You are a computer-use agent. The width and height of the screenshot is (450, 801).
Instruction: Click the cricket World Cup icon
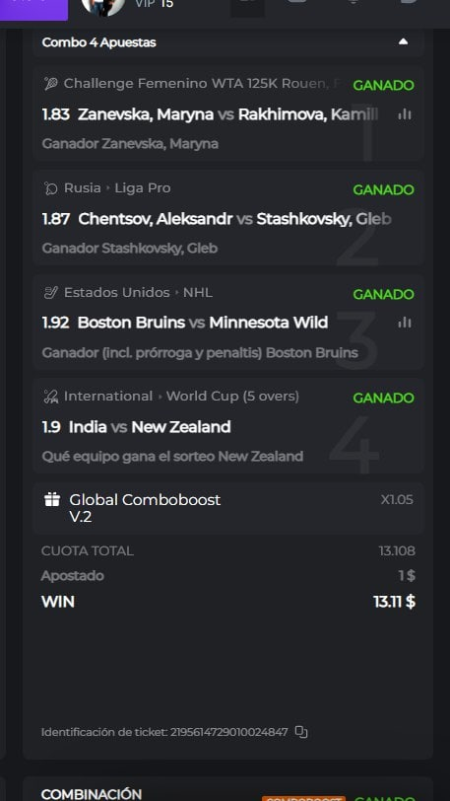(50, 397)
